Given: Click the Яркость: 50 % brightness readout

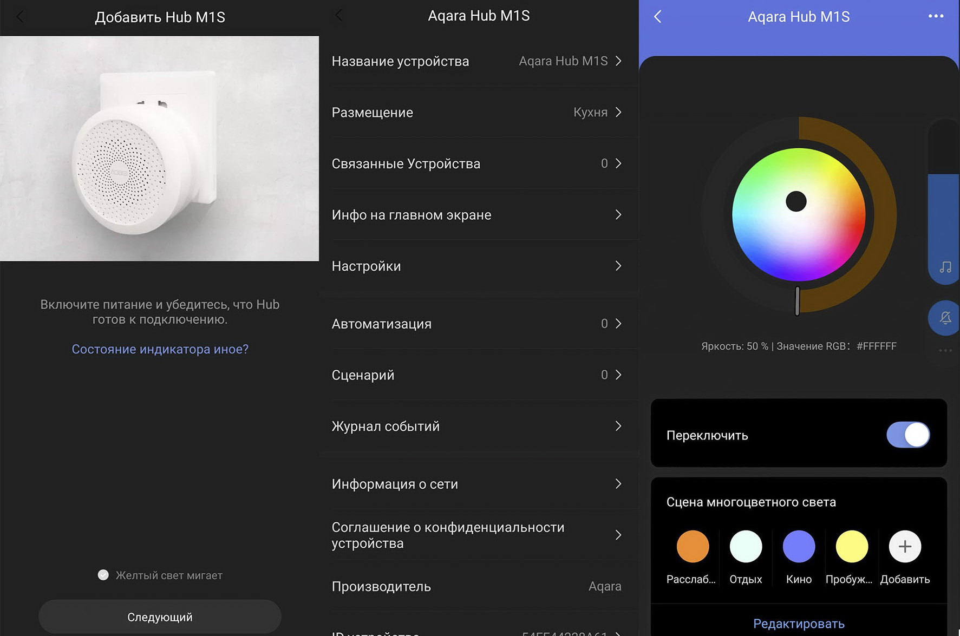Looking at the screenshot, I should tap(734, 346).
